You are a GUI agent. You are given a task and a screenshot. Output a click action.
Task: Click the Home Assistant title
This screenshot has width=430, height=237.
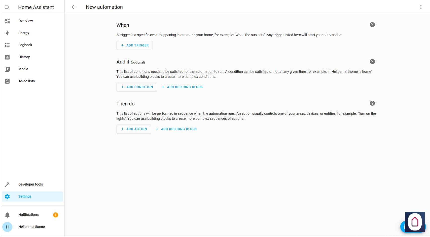point(36,7)
